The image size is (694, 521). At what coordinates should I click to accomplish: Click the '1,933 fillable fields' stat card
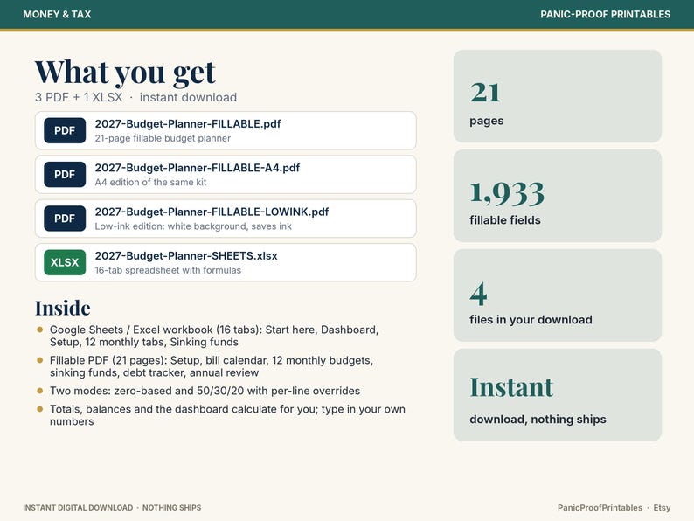pos(558,196)
